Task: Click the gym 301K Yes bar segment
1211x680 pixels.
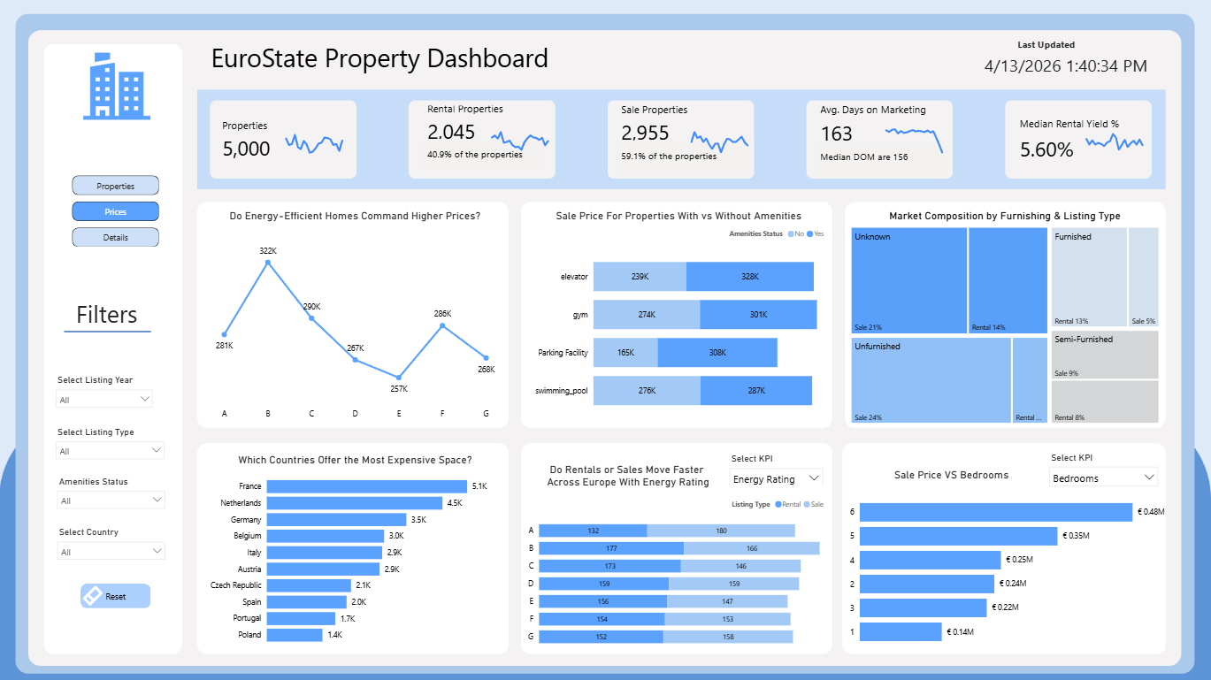Action: tap(758, 315)
